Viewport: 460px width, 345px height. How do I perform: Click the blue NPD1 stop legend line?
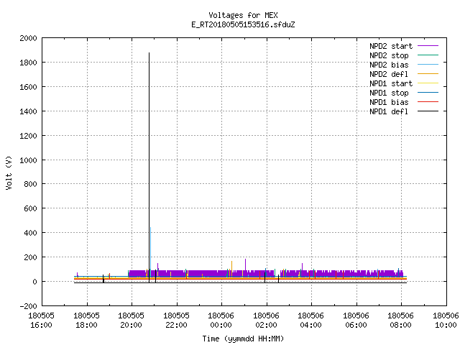428,93
